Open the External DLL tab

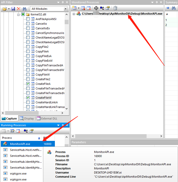pyautogui.click(x=47, y=119)
